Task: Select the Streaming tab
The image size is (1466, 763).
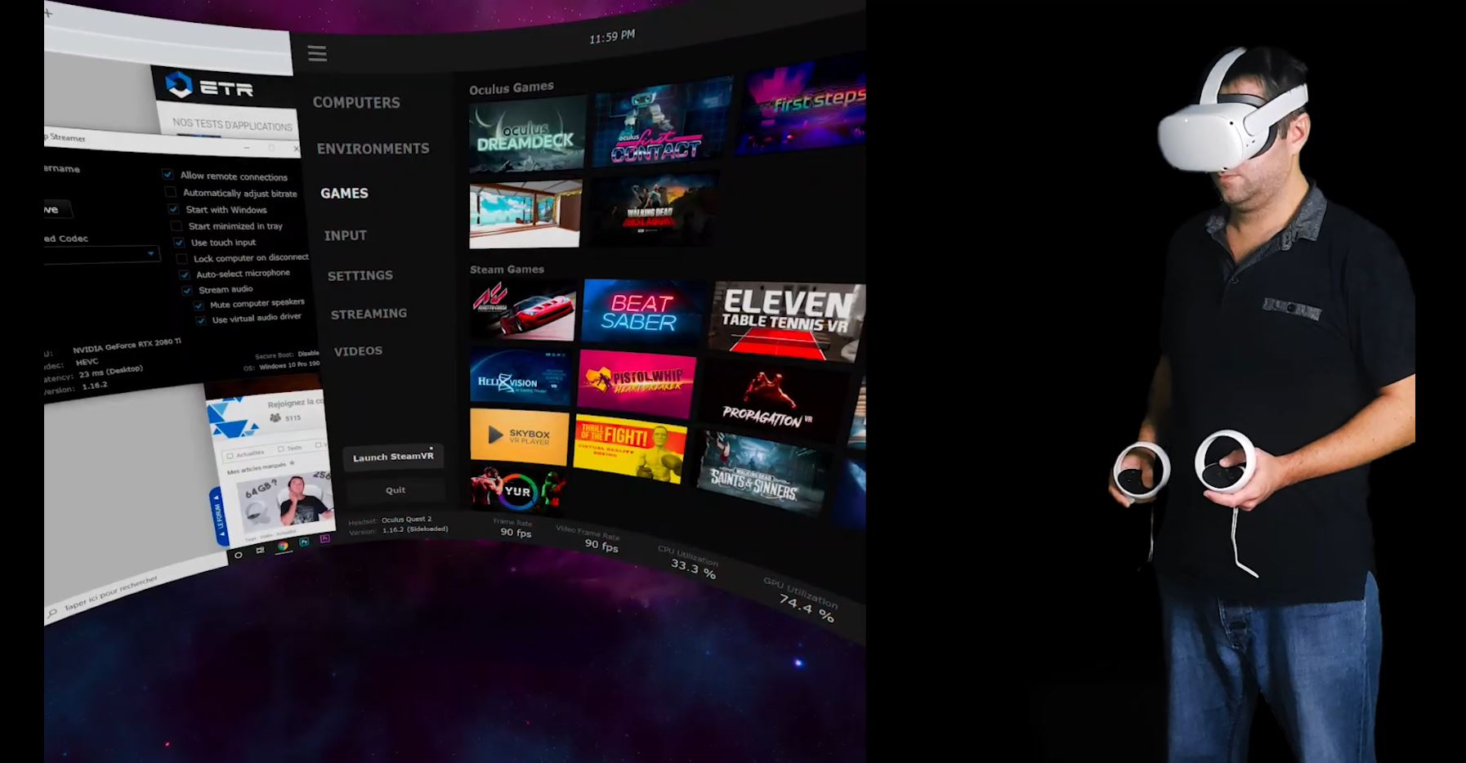Action: click(x=369, y=314)
